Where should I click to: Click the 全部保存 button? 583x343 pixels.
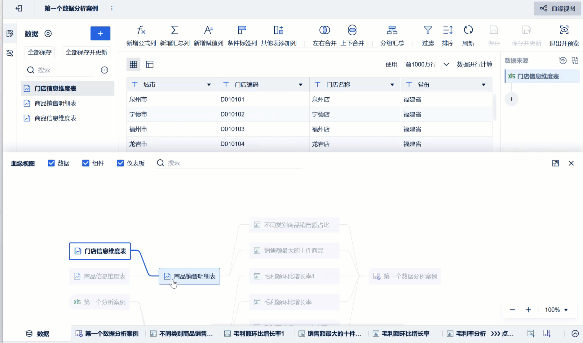tap(40, 52)
